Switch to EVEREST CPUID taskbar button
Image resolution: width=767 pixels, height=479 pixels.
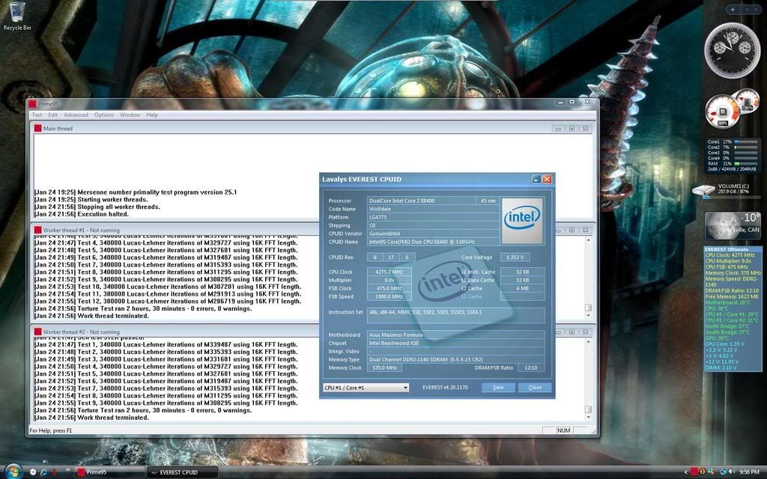pyautogui.click(x=182, y=472)
